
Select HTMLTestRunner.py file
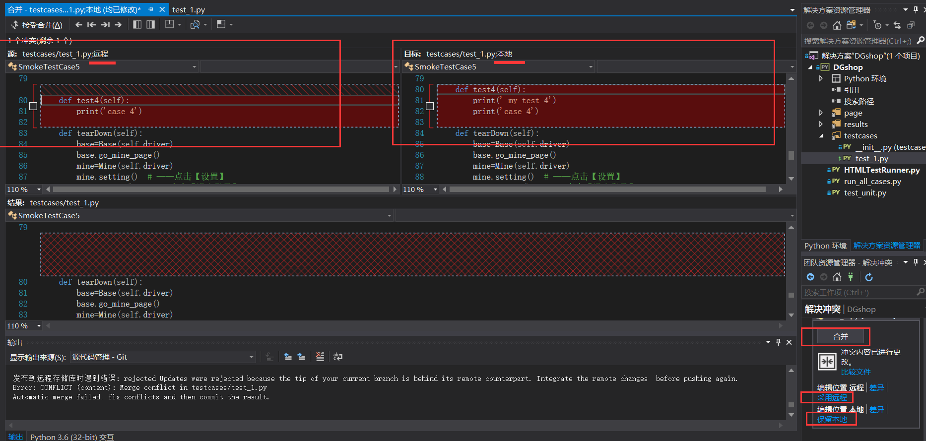[x=881, y=170]
